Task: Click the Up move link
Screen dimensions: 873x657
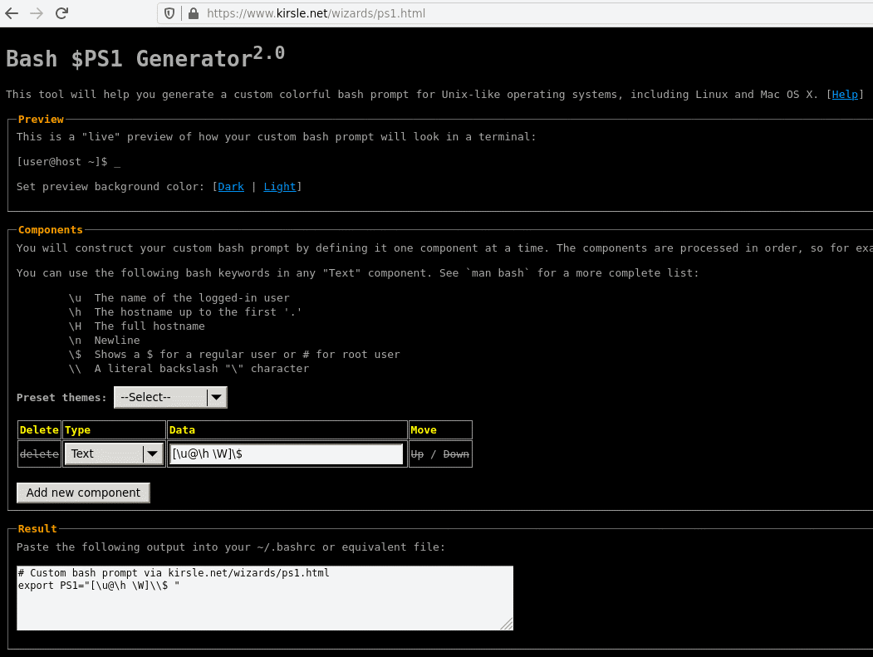Action: [x=417, y=454]
